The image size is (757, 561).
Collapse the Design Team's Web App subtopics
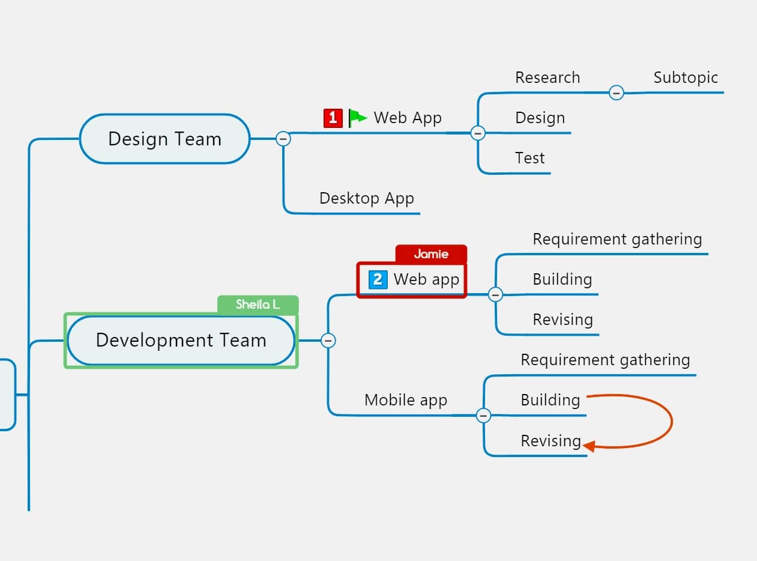click(x=478, y=133)
